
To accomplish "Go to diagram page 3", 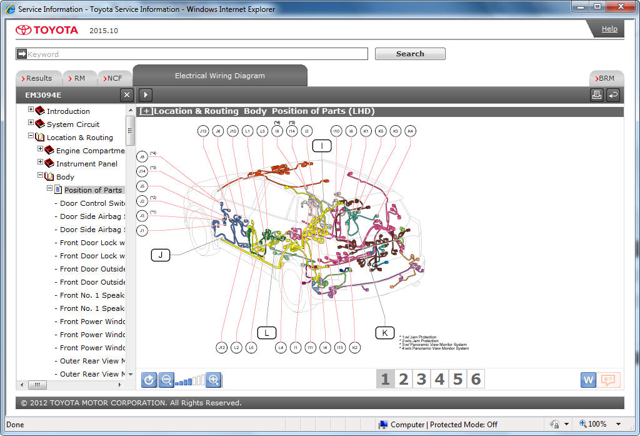I will [421, 379].
